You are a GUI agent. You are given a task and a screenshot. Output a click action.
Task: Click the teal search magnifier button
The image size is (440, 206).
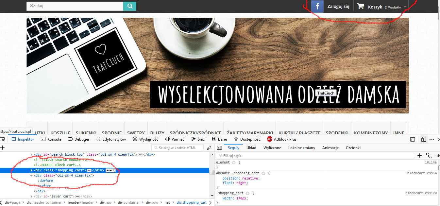coord(130,6)
